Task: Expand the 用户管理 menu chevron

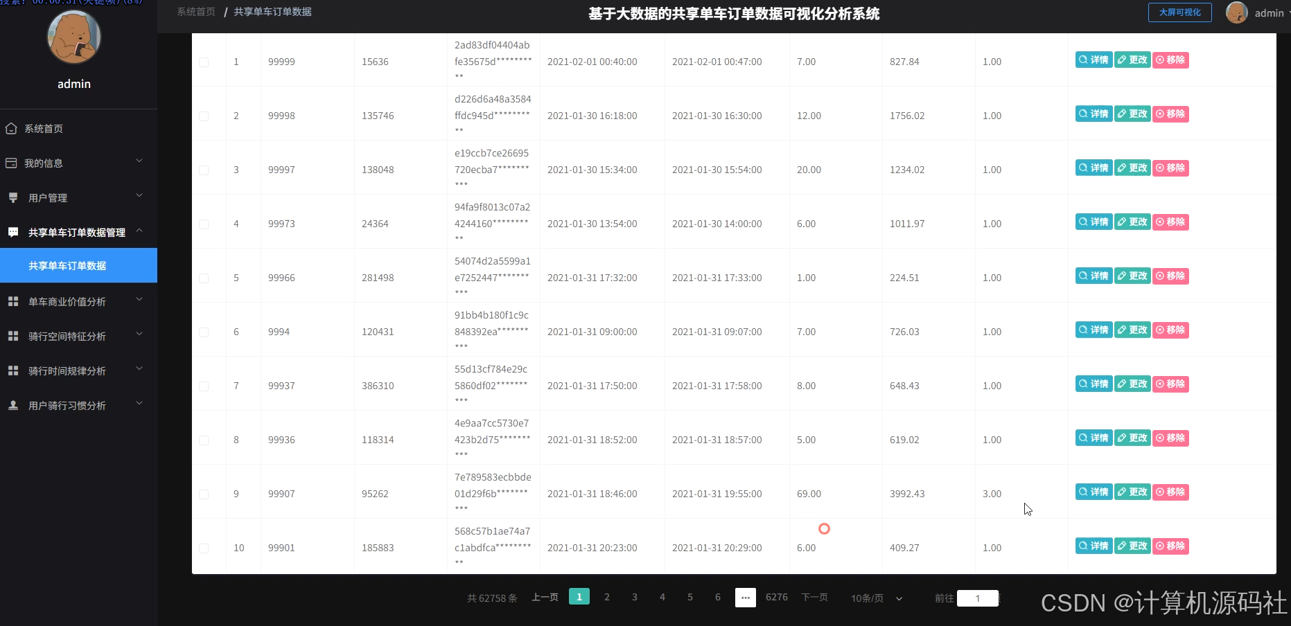Action: 139,195
